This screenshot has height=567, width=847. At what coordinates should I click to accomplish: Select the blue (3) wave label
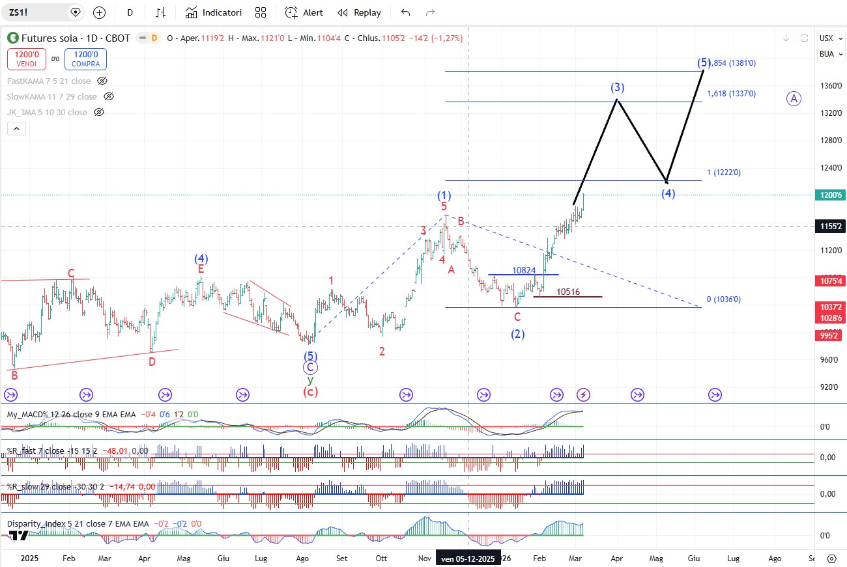click(x=618, y=87)
